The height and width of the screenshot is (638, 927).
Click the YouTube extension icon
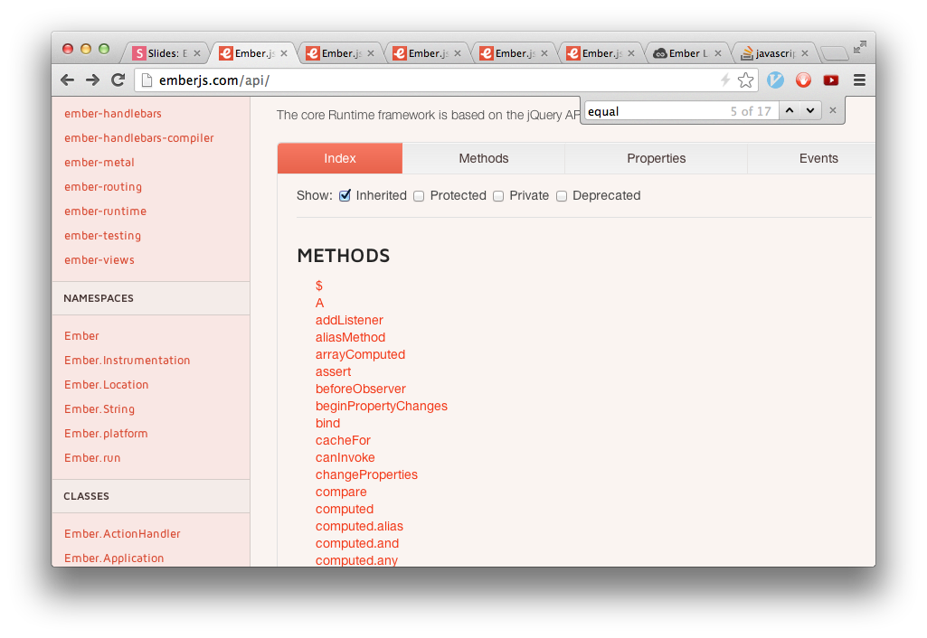pos(830,80)
